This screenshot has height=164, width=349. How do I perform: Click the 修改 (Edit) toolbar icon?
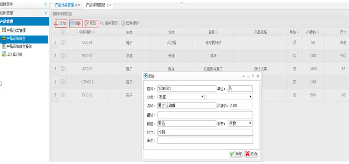coord(91,23)
